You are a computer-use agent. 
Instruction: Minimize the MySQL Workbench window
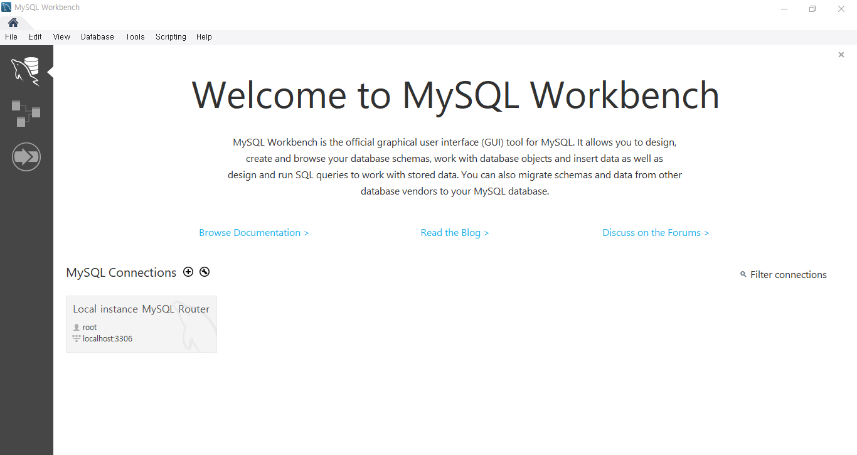click(x=784, y=9)
